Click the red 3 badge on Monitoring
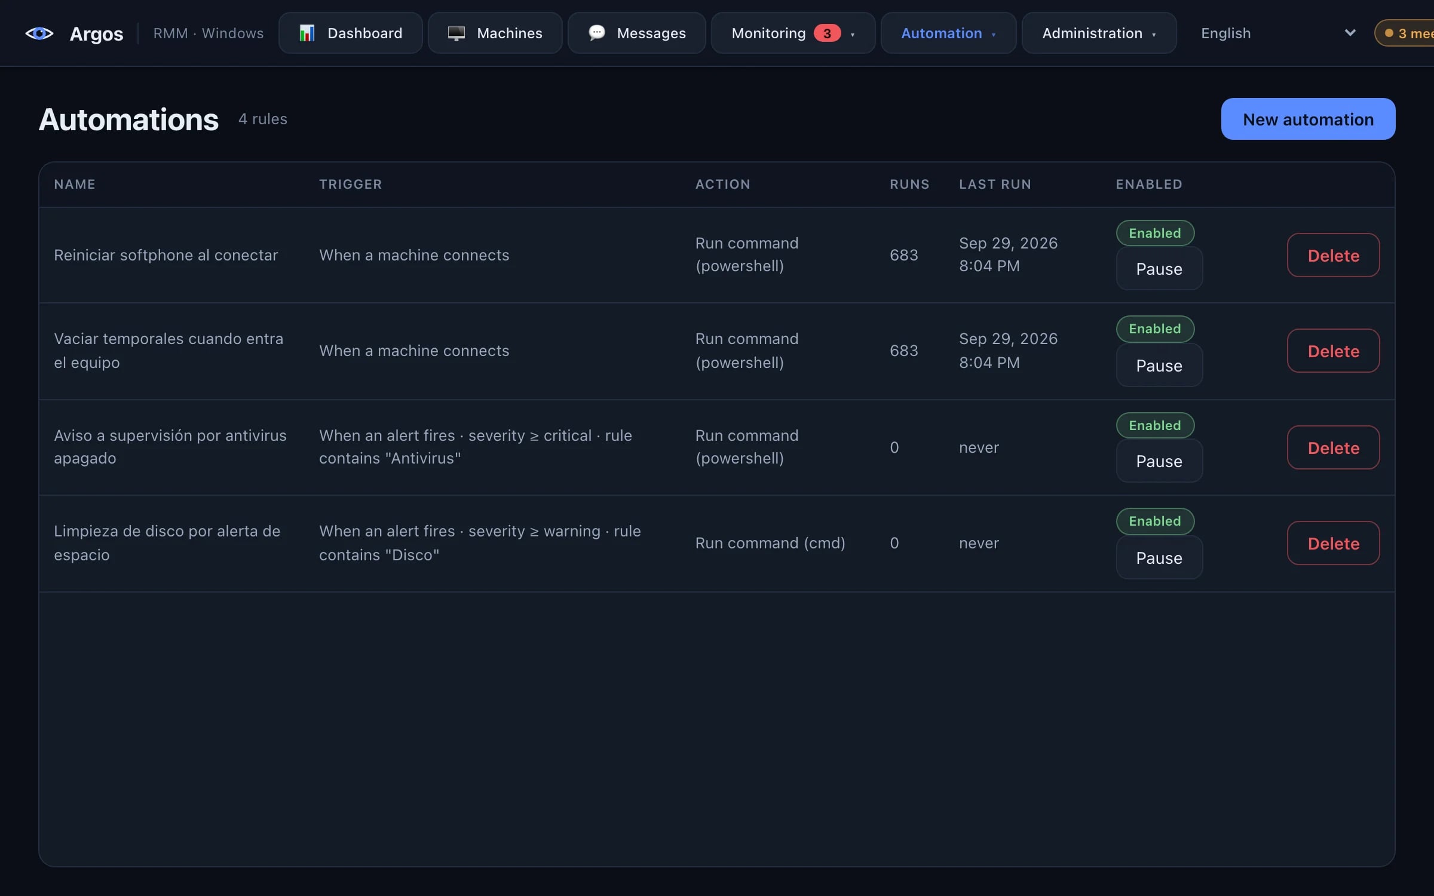The width and height of the screenshot is (1434, 896). pyautogui.click(x=827, y=33)
